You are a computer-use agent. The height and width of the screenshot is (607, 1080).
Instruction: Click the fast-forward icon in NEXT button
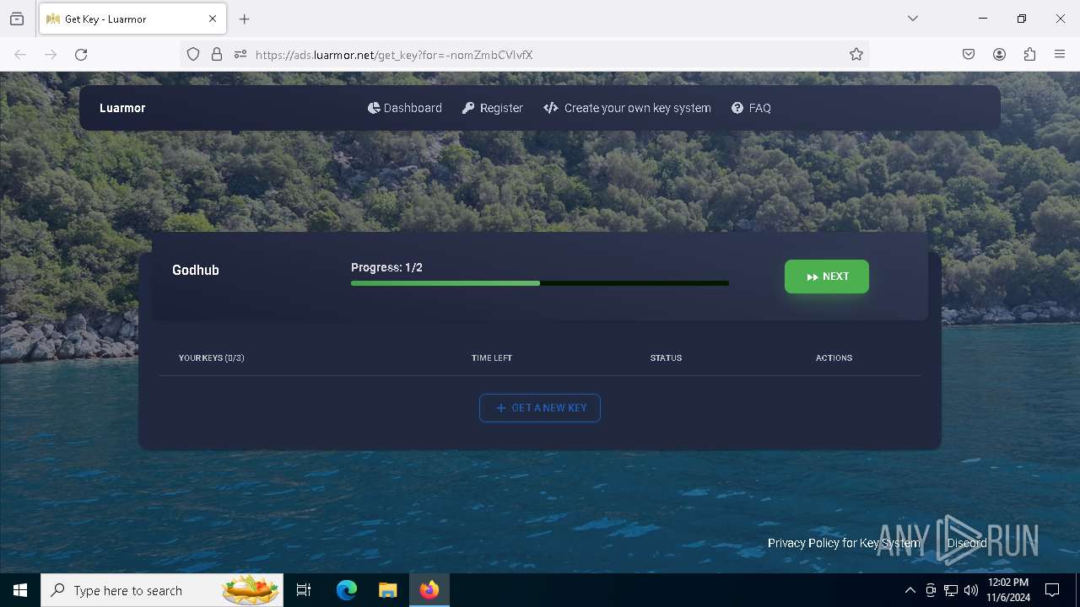click(812, 277)
